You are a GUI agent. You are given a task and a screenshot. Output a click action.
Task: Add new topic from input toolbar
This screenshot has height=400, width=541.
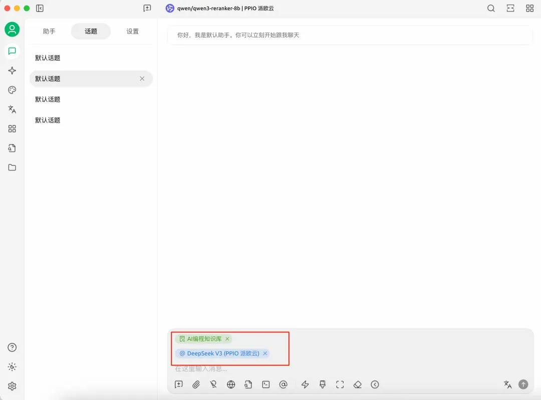(179, 384)
